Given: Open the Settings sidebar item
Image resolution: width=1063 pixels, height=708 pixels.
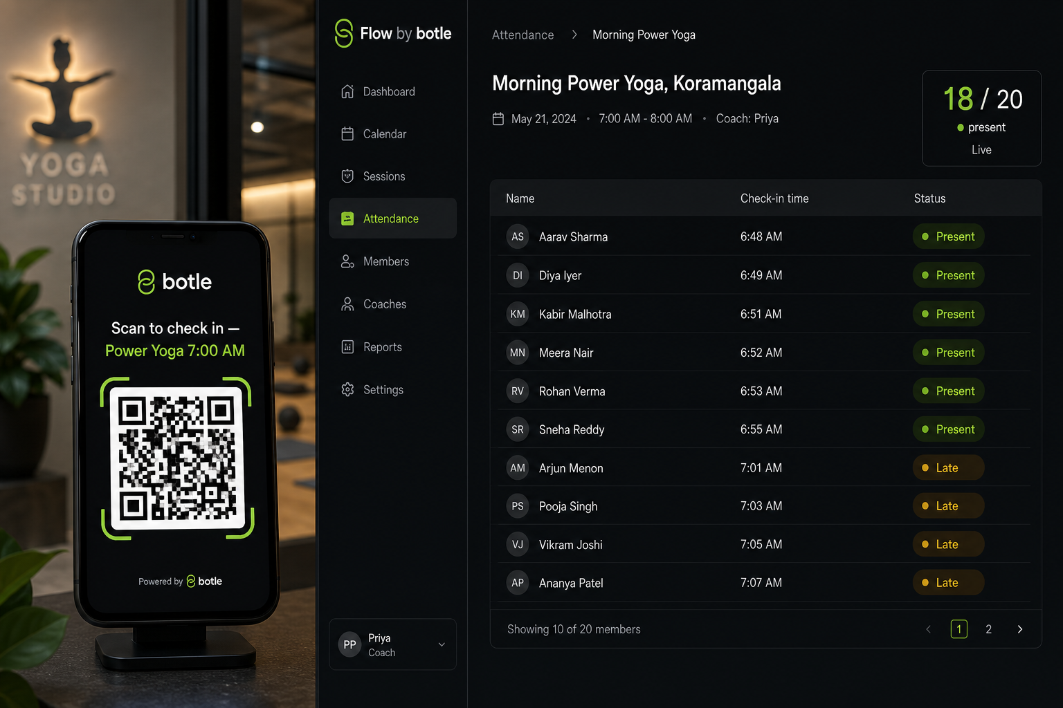Looking at the screenshot, I should click(392, 390).
